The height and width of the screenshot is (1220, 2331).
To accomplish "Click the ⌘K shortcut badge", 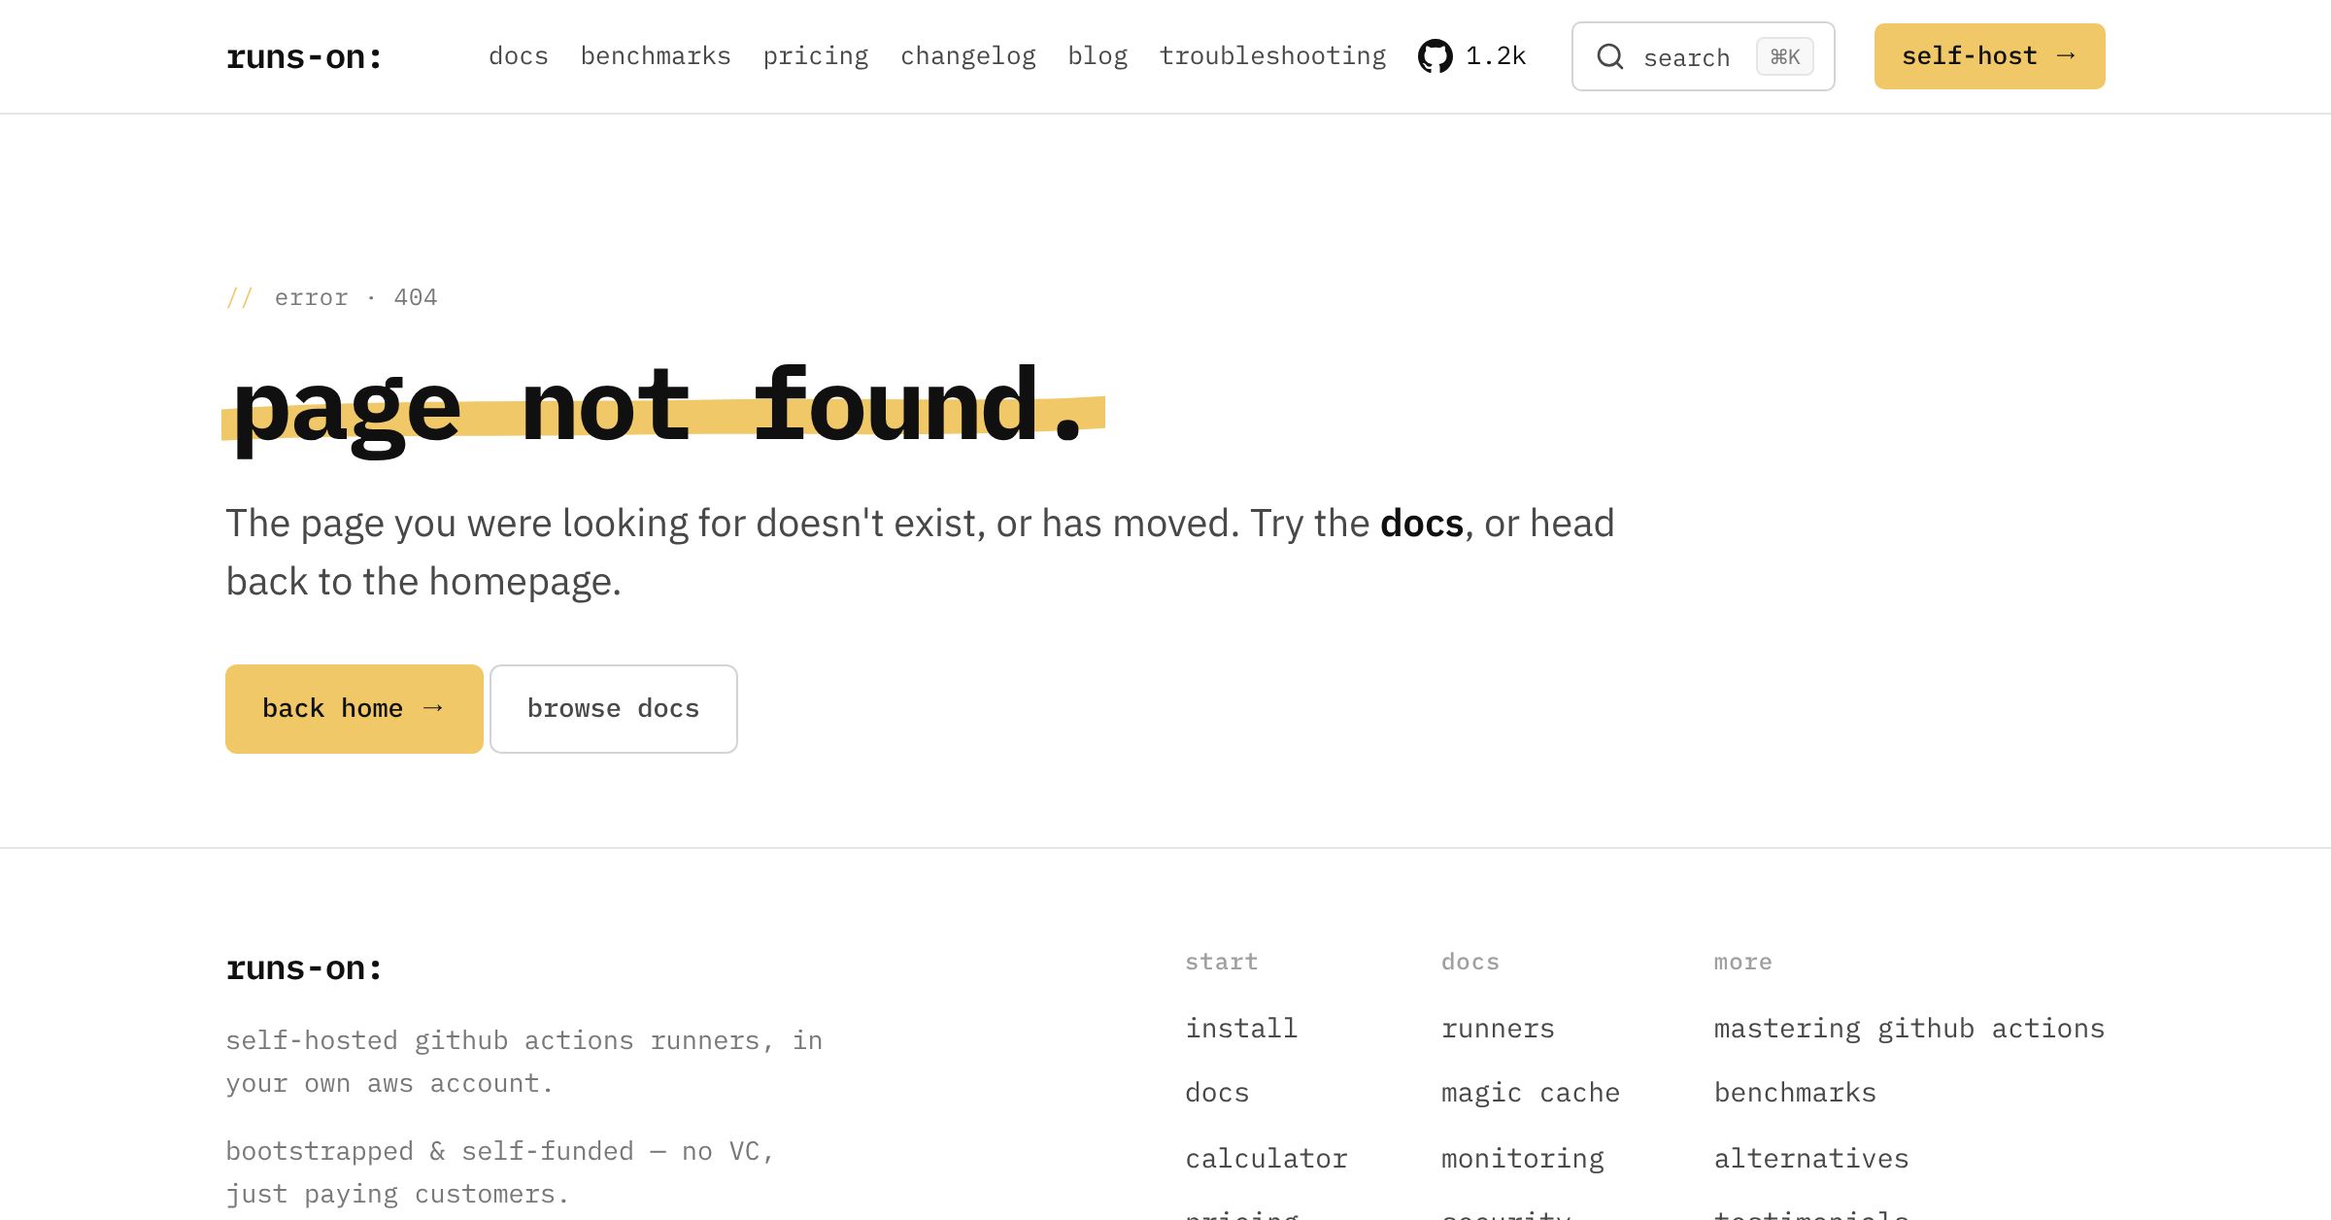I will click(x=1784, y=56).
